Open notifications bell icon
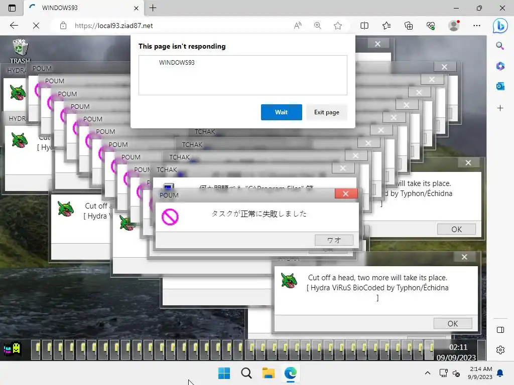Viewport: 514px width, 385px height. (500, 373)
